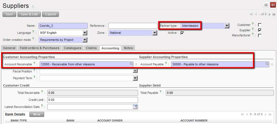Switch to form view icon
The image size is (277, 124).
click(x=273, y=5)
